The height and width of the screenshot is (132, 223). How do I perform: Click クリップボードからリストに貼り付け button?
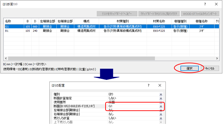[159, 14]
